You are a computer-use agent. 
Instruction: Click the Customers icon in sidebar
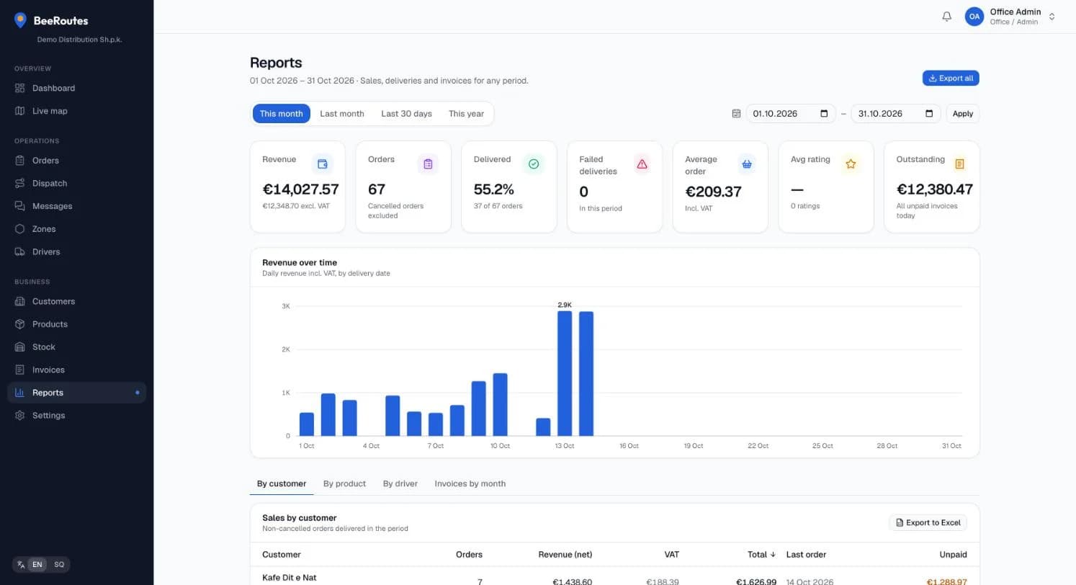click(x=20, y=301)
